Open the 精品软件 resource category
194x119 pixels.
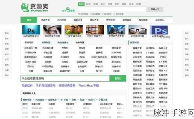(137, 88)
